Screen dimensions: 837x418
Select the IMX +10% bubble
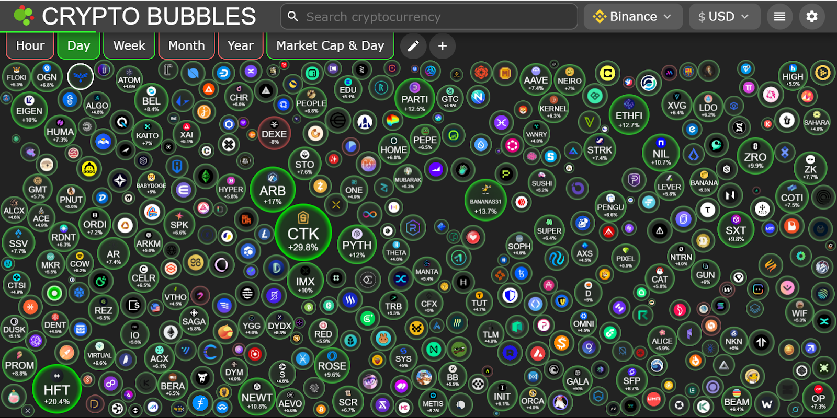tap(306, 281)
